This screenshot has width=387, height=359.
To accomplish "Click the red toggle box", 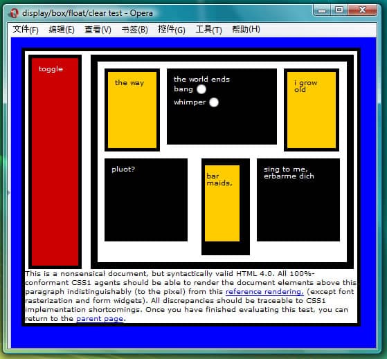I will (55, 162).
